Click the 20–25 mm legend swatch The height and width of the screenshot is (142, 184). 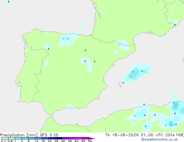[x=52, y=138]
